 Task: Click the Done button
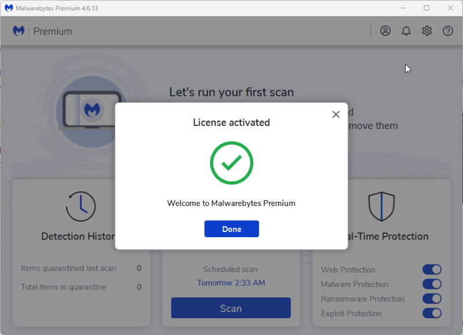pyautogui.click(x=231, y=229)
